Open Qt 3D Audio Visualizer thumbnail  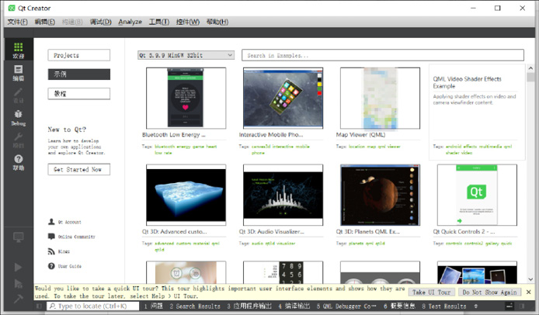pos(283,195)
